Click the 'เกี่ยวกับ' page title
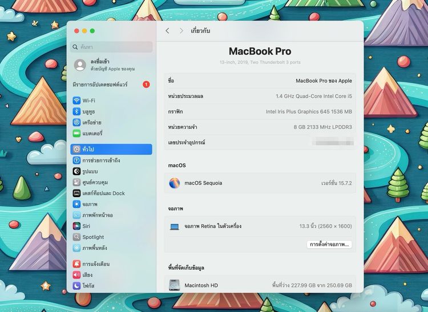The height and width of the screenshot is (312, 428). pyautogui.click(x=200, y=31)
